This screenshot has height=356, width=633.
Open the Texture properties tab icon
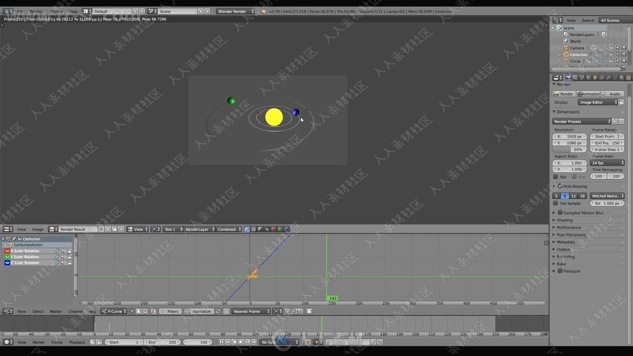tap(629, 78)
